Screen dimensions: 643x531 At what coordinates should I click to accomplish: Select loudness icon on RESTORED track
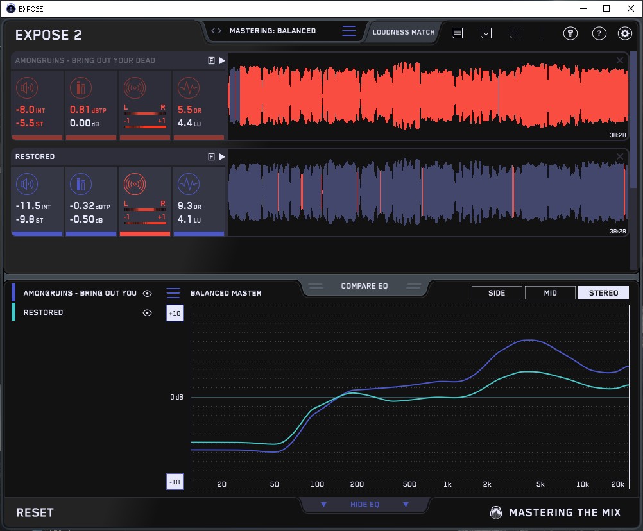[26, 185]
